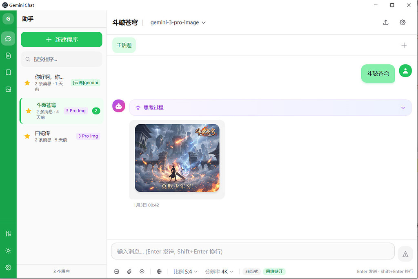Click the 1月3日 00:42 timestamp
The width and height of the screenshot is (418, 279).
coord(147,205)
